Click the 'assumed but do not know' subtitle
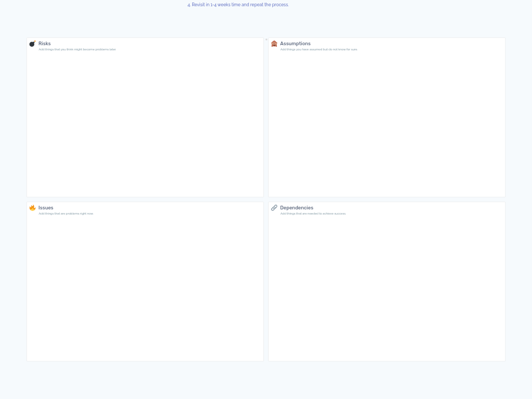 (318, 49)
